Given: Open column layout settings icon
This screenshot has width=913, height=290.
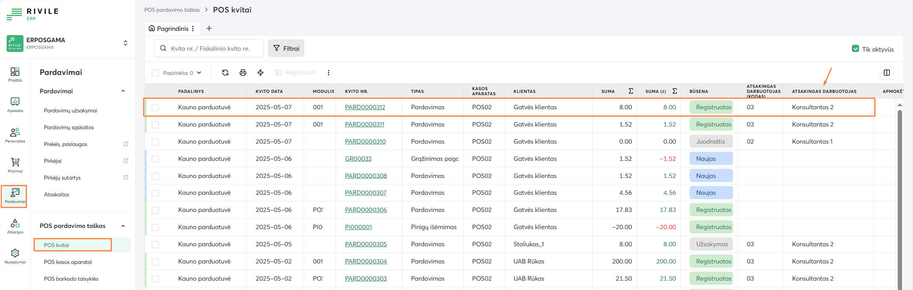Looking at the screenshot, I should pyautogui.click(x=886, y=73).
